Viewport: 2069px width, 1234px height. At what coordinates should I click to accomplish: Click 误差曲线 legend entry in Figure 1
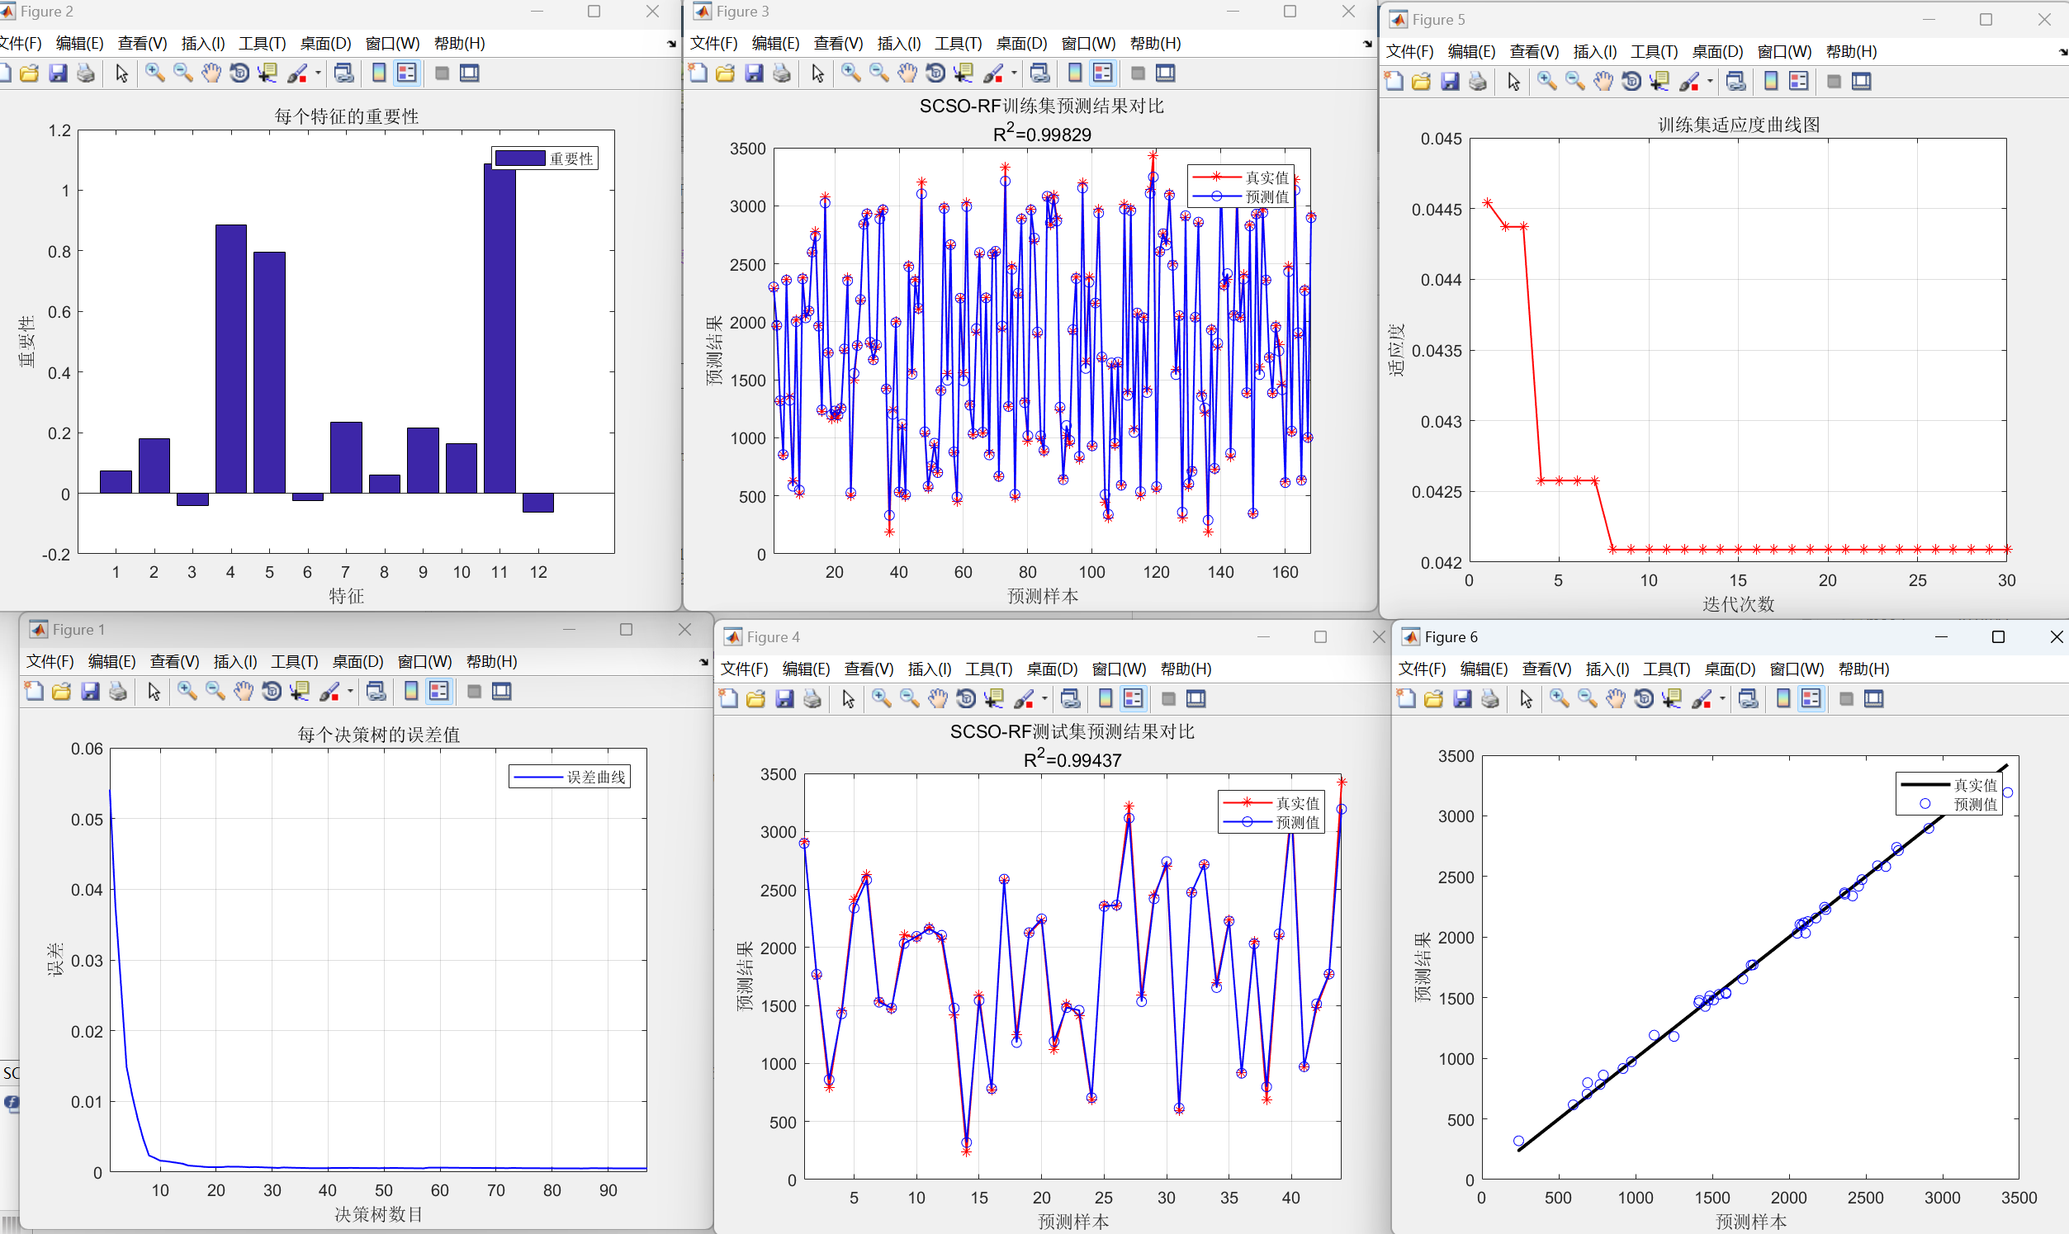click(570, 777)
